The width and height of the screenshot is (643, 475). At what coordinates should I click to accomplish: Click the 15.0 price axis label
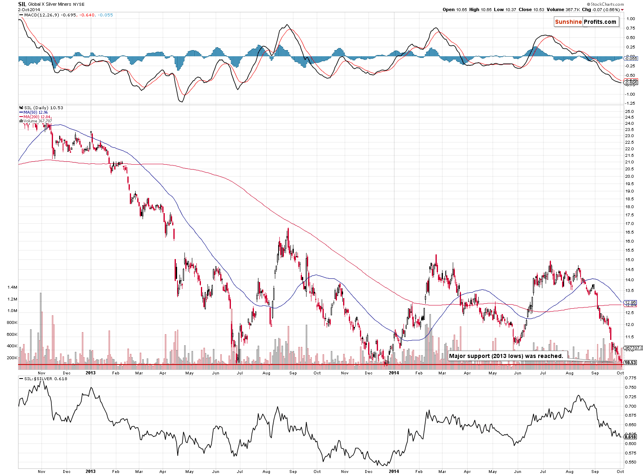629,260
